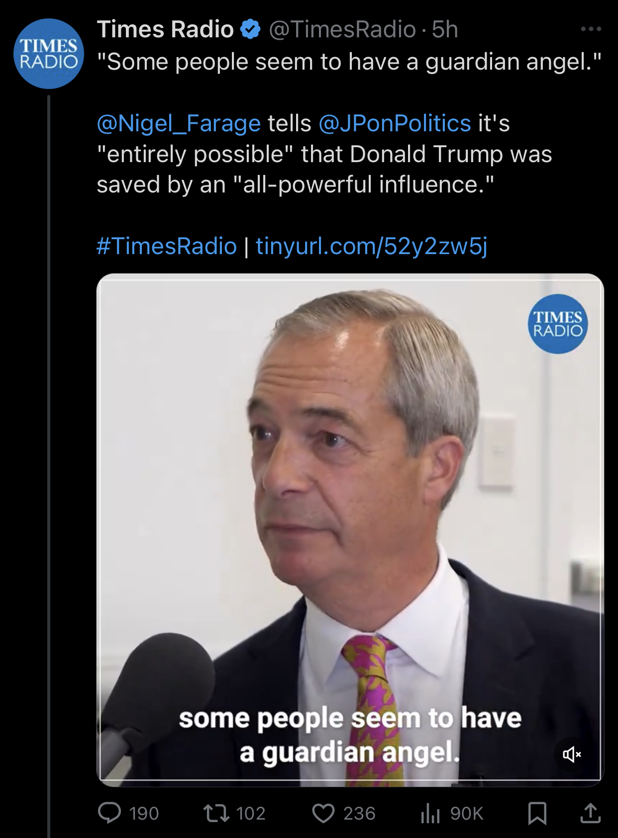Open the @Nigel_Farage mention

(x=179, y=123)
